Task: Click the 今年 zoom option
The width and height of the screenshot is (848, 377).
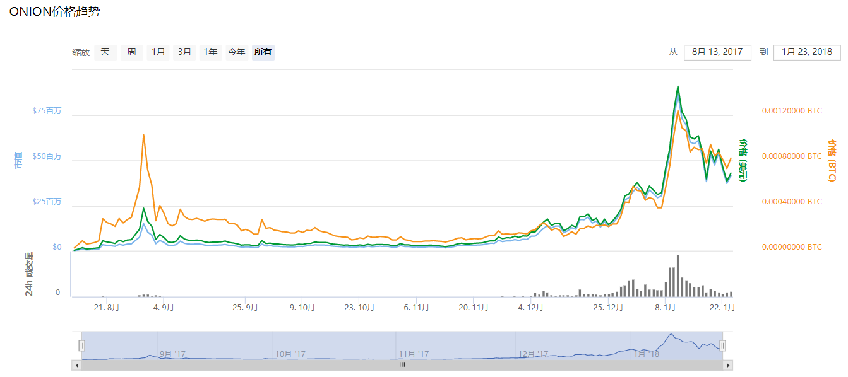Action: coord(236,52)
